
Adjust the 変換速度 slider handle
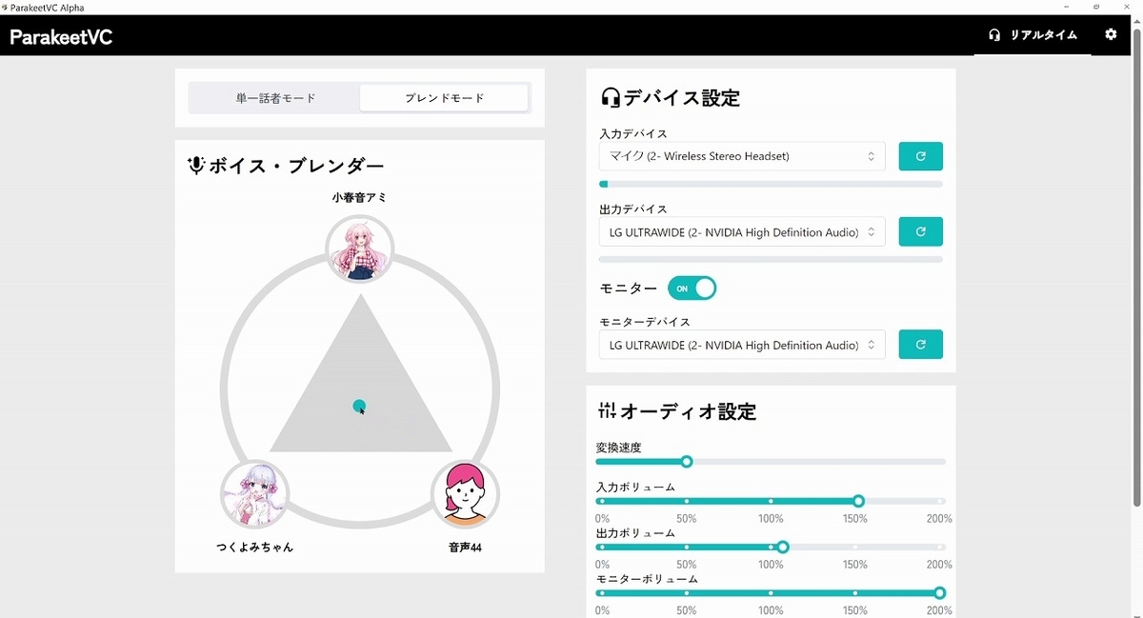[687, 462]
